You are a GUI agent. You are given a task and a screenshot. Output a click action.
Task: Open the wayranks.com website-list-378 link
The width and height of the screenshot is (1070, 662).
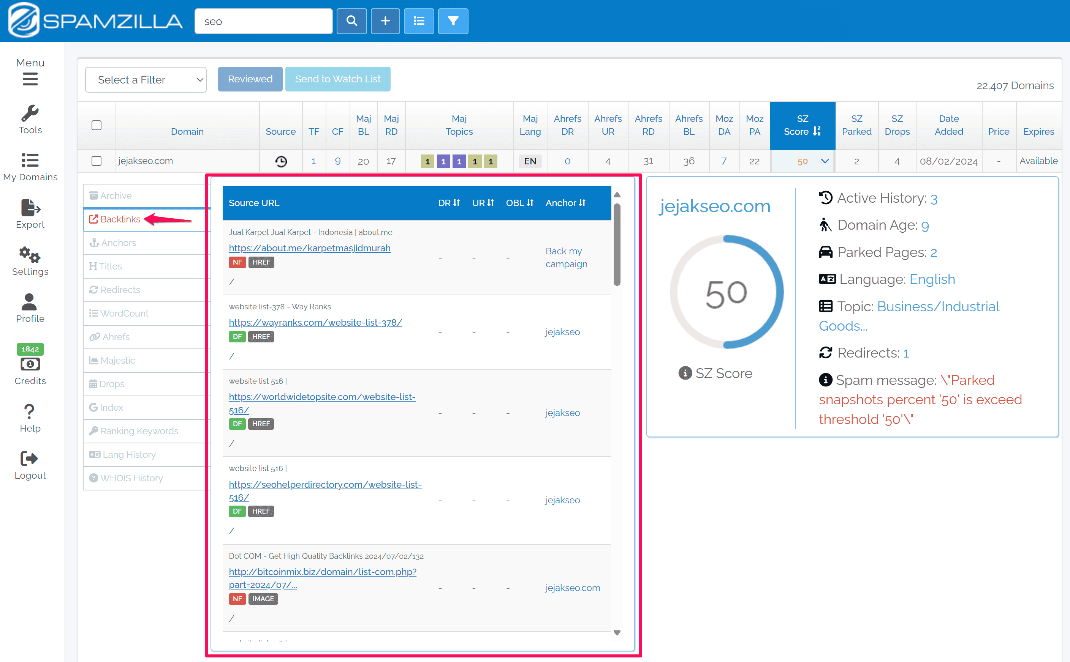(x=315, y=323)
